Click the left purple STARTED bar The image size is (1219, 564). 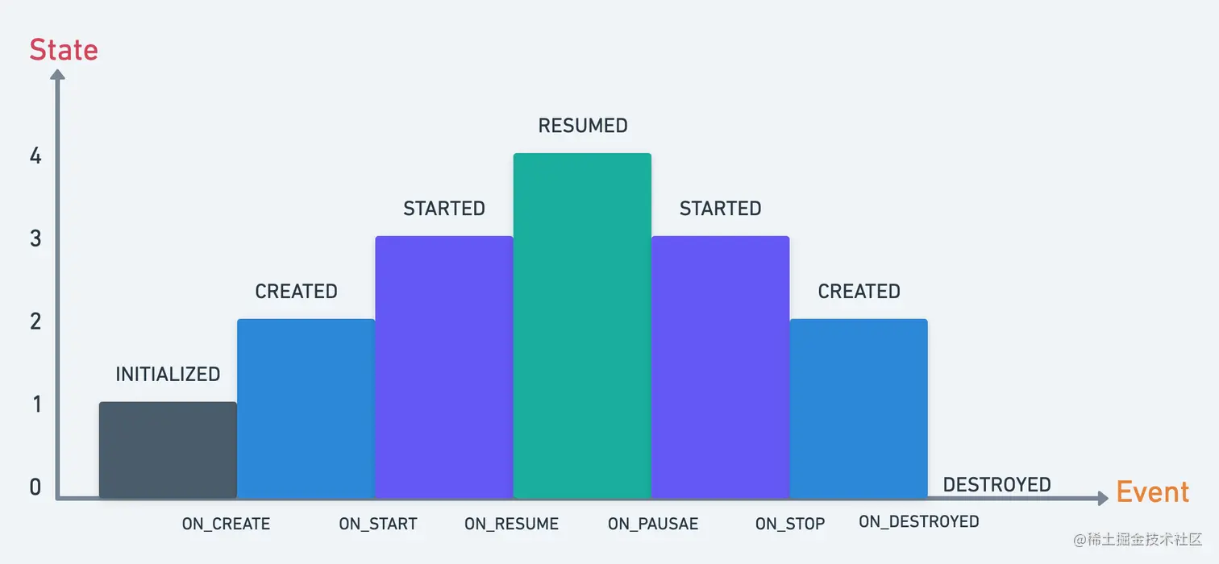coord(444,367)
